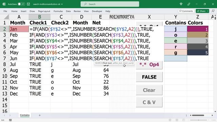Click the FALSE button
Screen dimensions: 217x122
tap(149, 77)
